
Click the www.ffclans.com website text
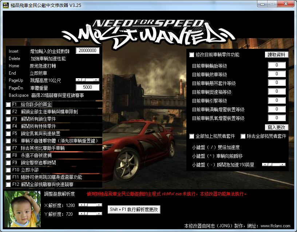275,225
